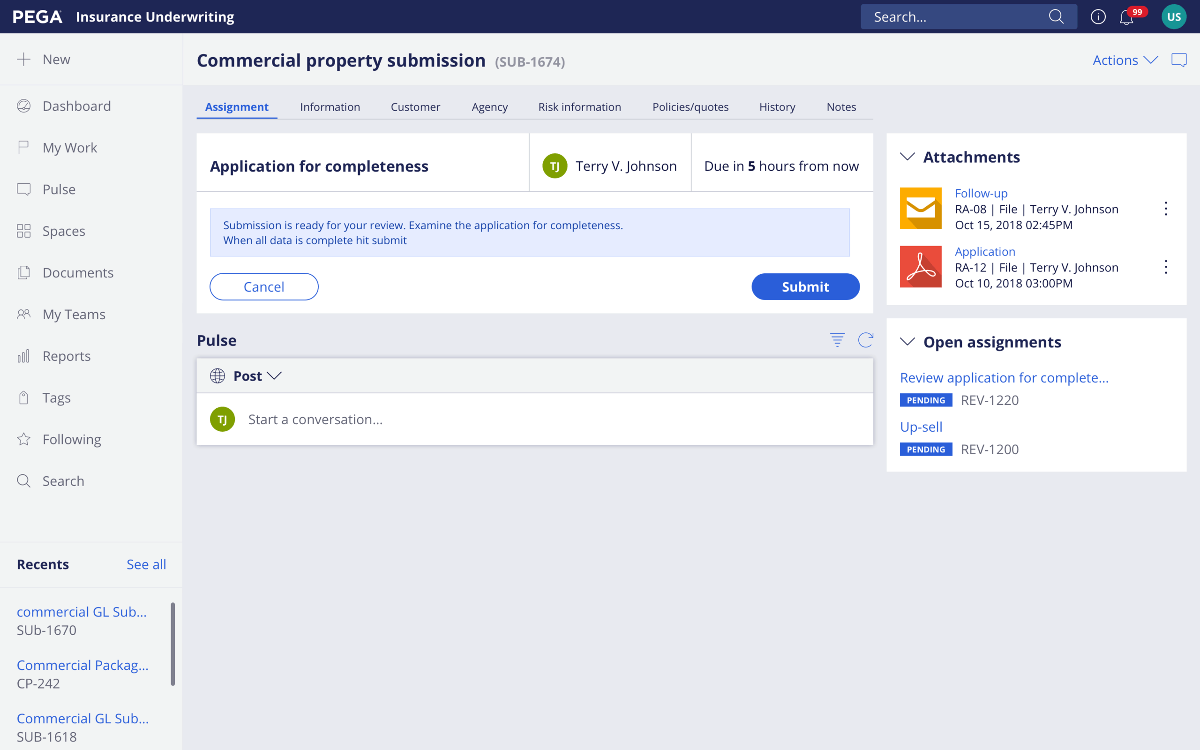Collapse the Open assignments section

[x=907, y=342]
